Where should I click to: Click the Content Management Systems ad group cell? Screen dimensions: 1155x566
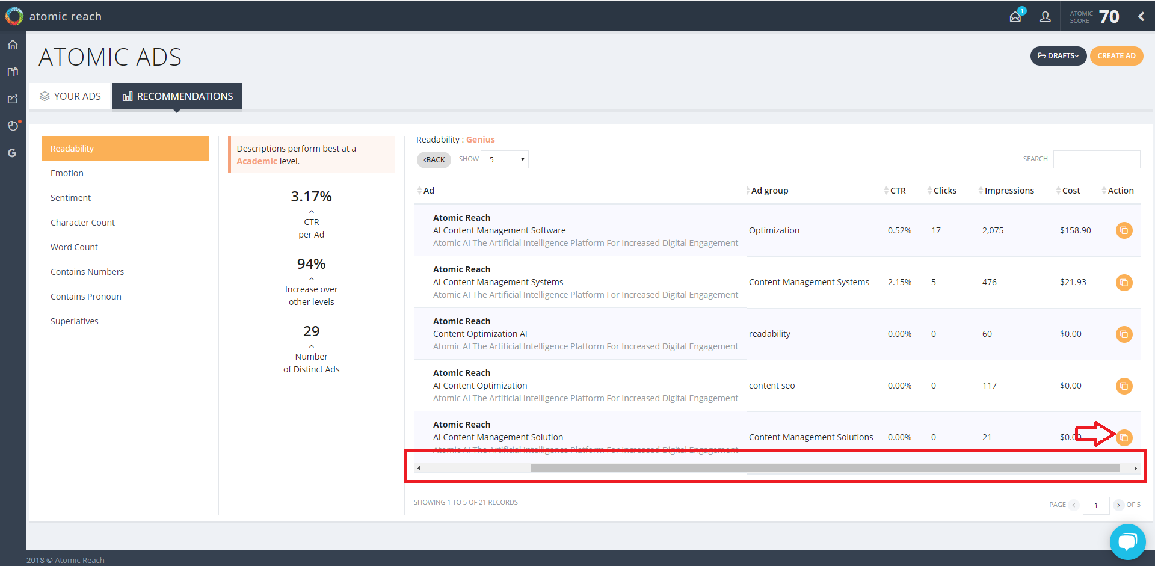[x=809, y=282]
